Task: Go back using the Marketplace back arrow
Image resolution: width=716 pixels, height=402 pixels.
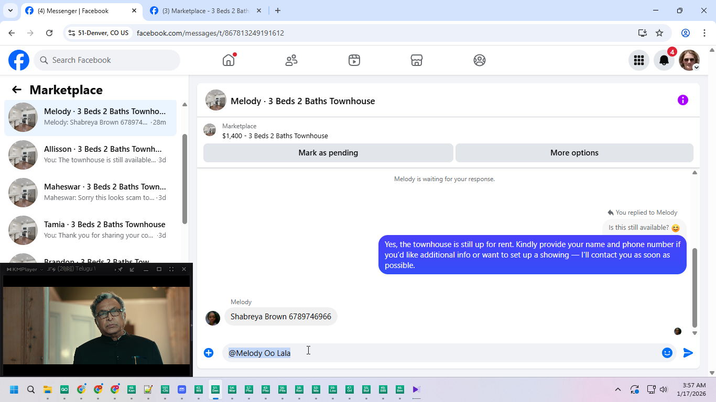Action: (17, 90)
